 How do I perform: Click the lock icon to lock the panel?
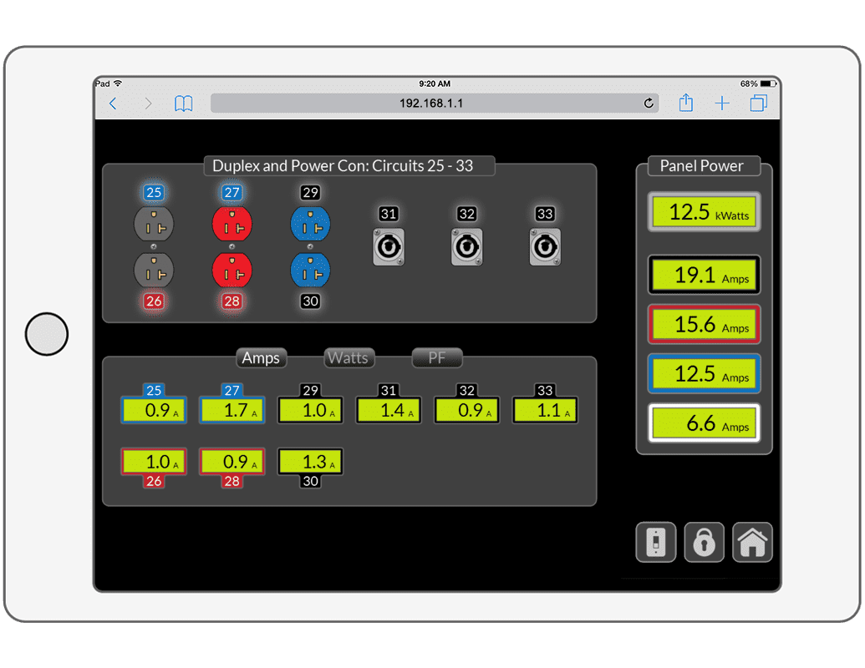tap(704, 542)
